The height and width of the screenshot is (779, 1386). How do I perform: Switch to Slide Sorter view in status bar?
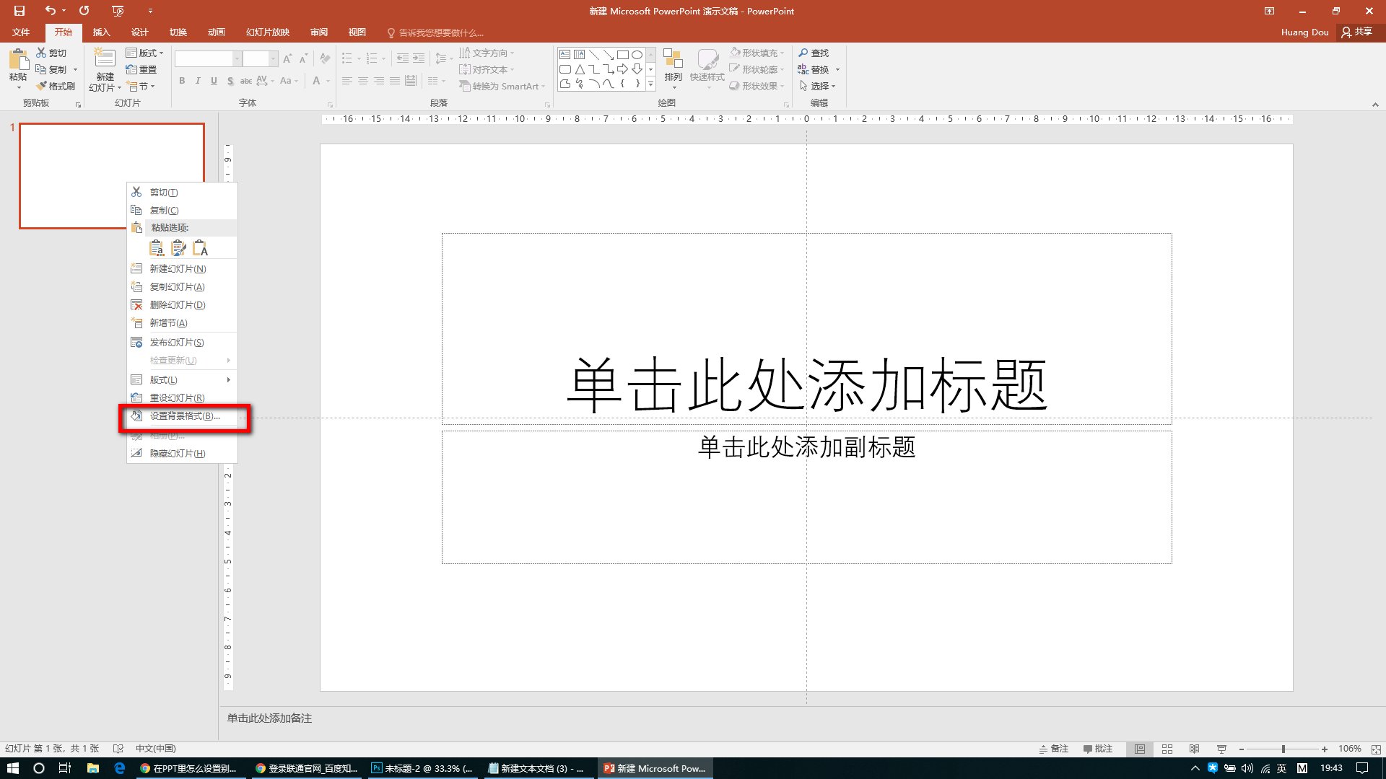(x=1167, y=749)
